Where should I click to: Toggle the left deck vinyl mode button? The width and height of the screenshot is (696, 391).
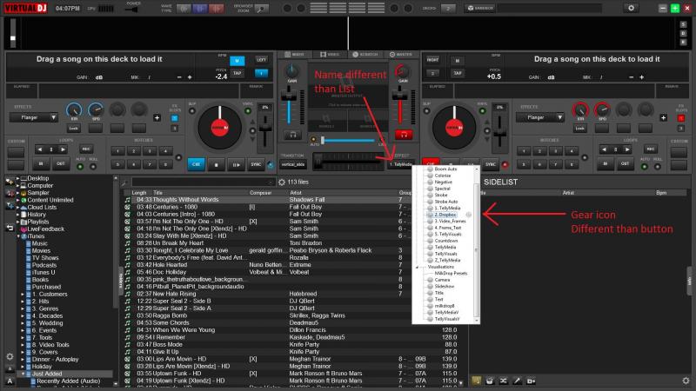click(248, 111)
